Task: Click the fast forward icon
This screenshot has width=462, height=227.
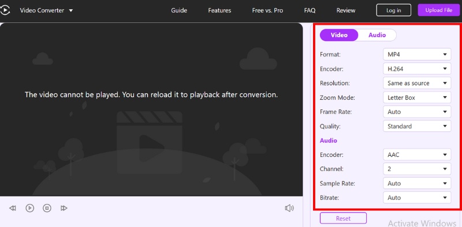Action: point(64,208)
